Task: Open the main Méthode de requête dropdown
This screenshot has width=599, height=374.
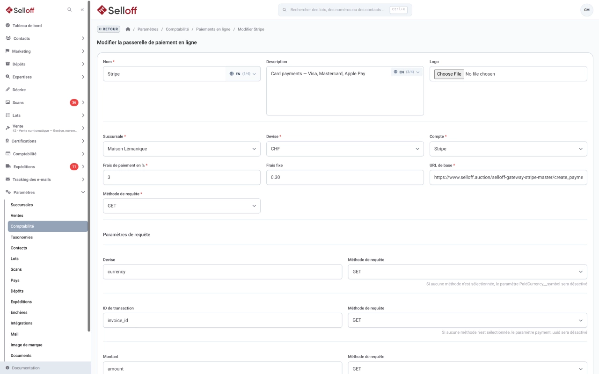Action: 182,206
